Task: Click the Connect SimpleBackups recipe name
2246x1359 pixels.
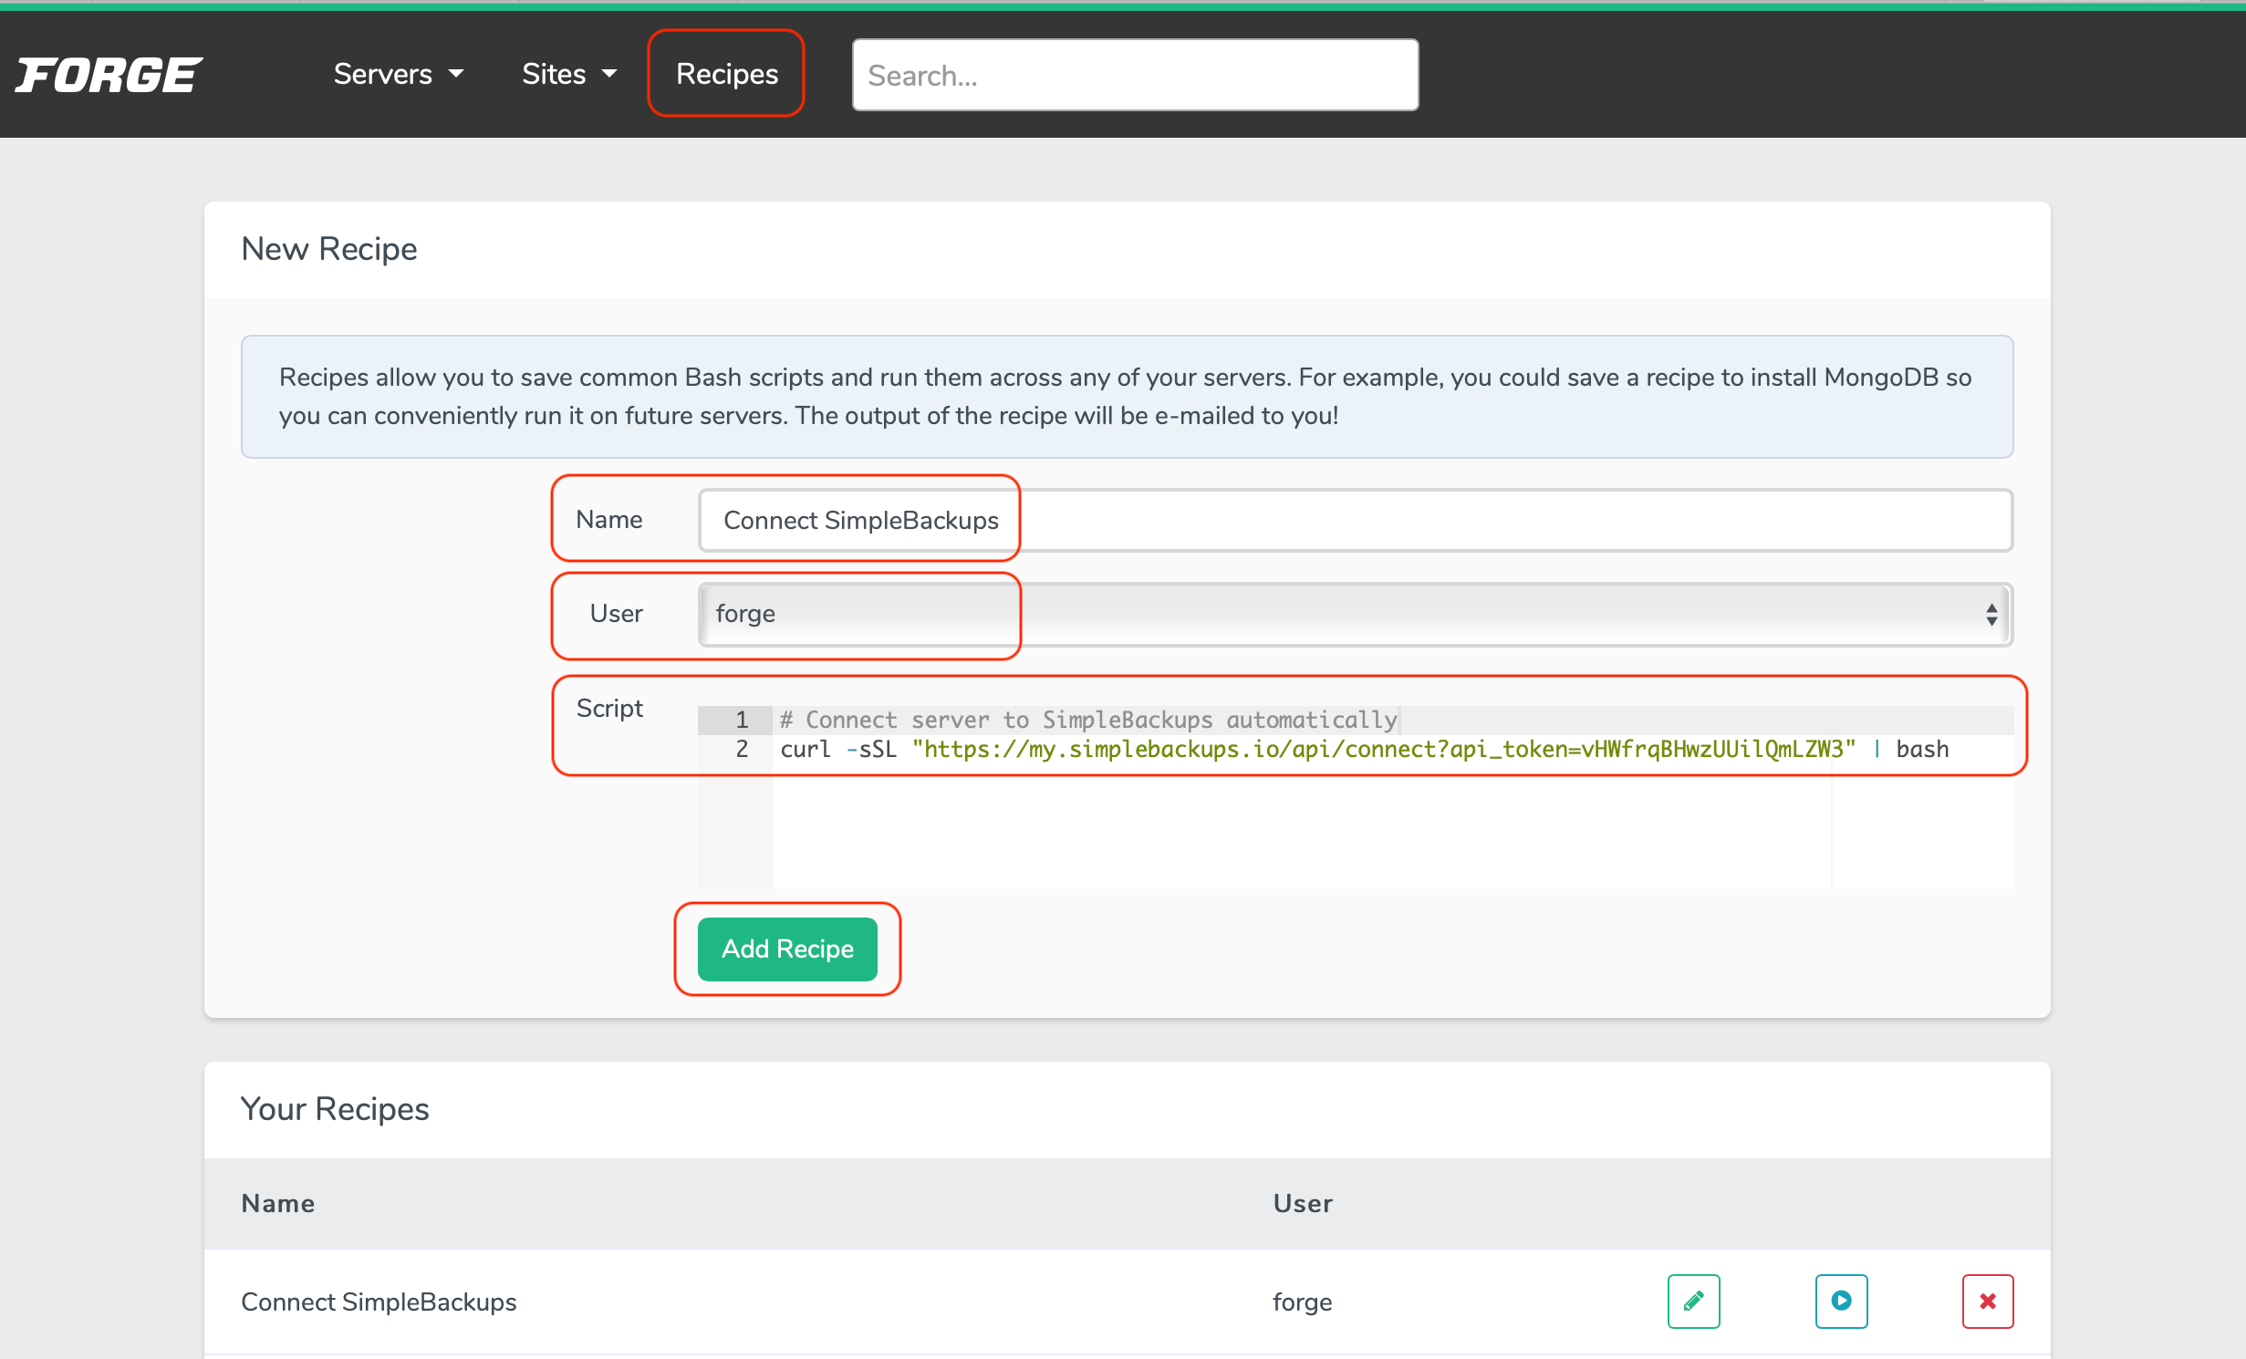Action: pos(379,1302)
